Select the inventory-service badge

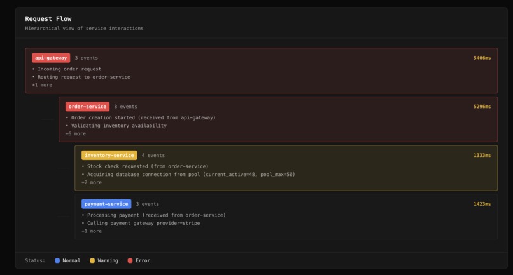pyautogui.click(x=109, y=155)
